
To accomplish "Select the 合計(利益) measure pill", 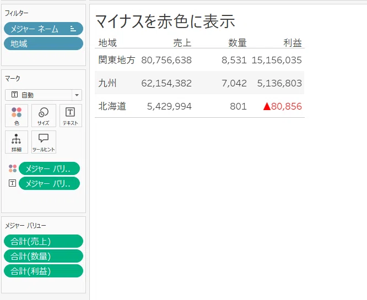I will [44, 271].
